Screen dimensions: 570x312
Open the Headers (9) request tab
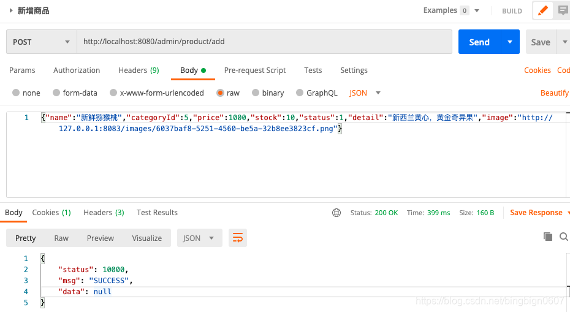(139, 70)
